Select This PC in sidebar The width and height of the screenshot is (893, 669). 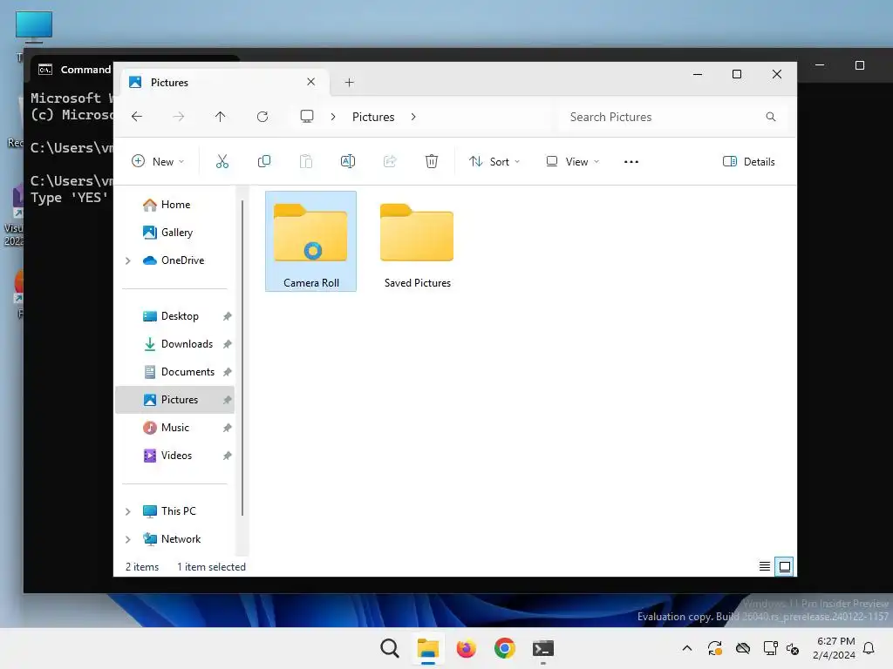[178, 511]
